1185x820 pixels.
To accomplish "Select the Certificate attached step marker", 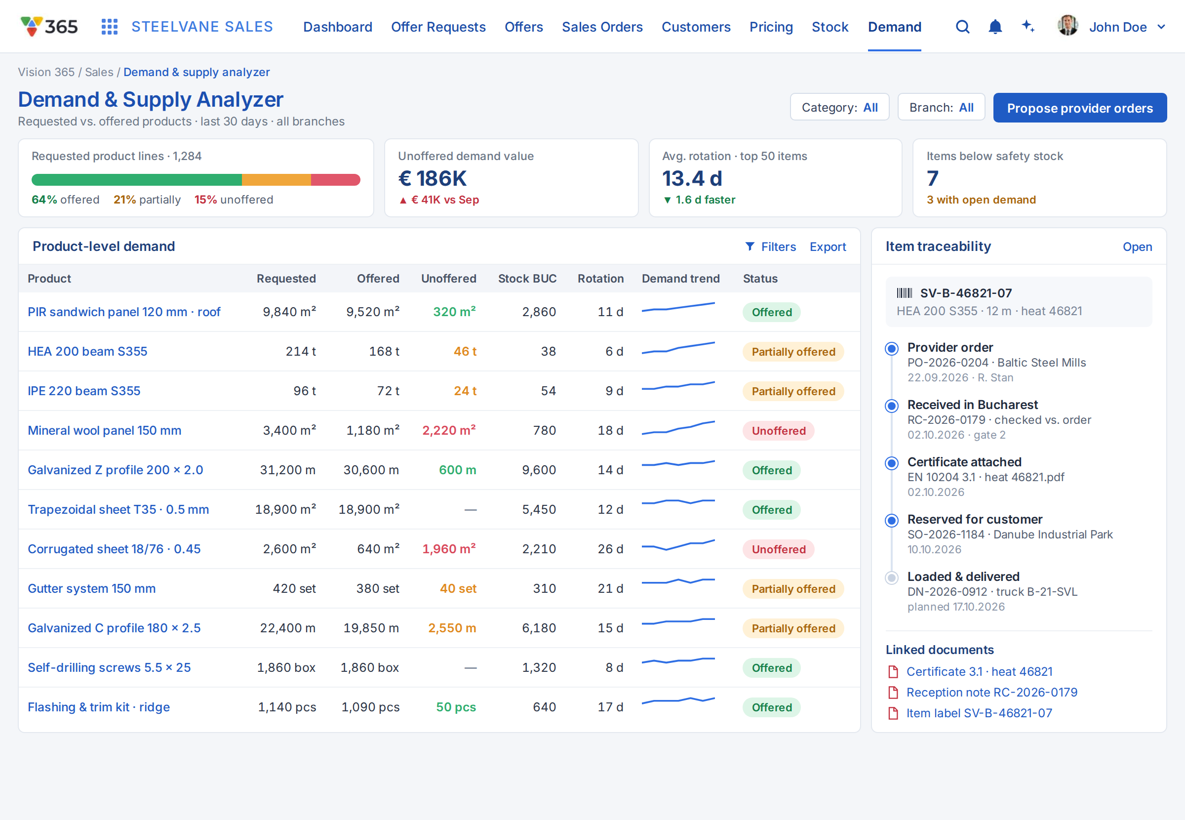I will [892, 463].
